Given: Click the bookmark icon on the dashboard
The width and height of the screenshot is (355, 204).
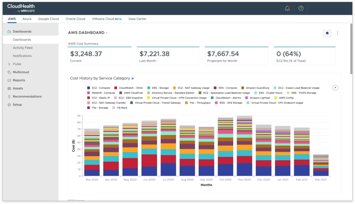Looking at the screenshot, I should (x=327, y=33).
